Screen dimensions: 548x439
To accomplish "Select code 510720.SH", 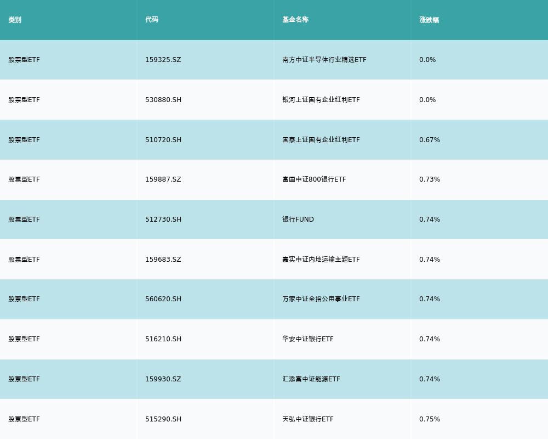I will click(x=163, y=140).
